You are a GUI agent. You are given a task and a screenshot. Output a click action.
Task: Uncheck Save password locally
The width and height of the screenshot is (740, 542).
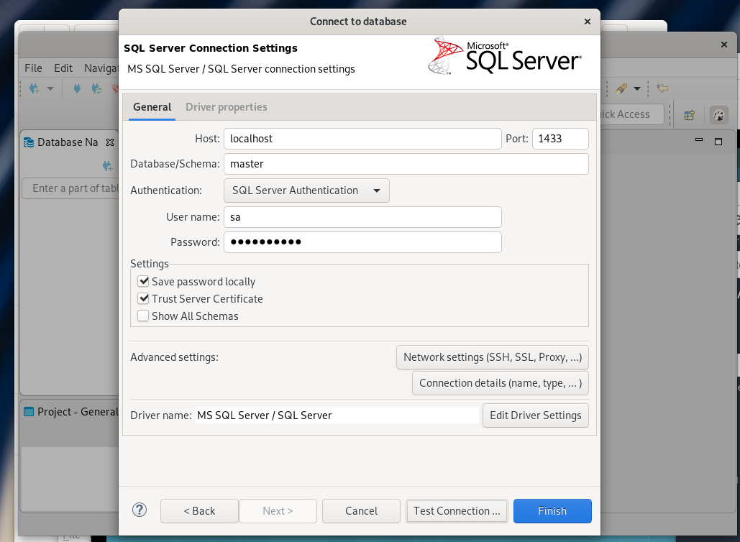[144, 282]
